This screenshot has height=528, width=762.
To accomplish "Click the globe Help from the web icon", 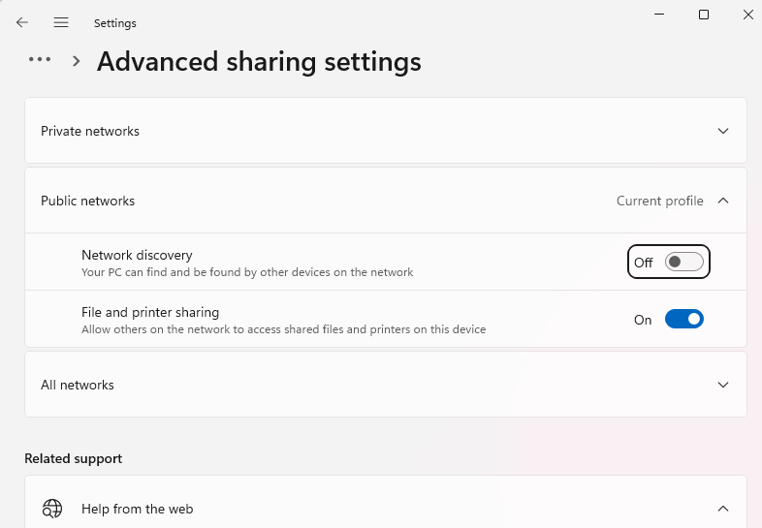I will pos(52,509).
